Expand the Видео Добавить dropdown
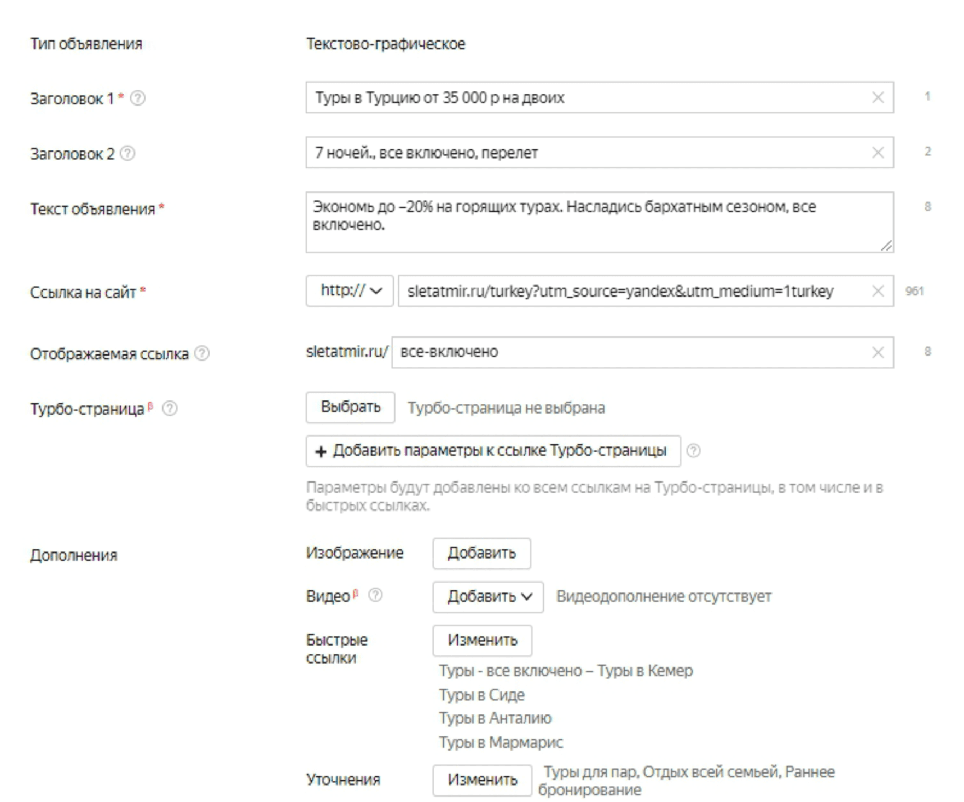The image size is (964, 802). pos(488,597)
